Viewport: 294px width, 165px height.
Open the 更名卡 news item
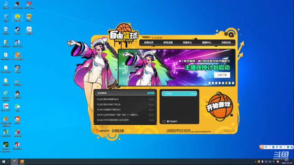click(x=125, y=104)
